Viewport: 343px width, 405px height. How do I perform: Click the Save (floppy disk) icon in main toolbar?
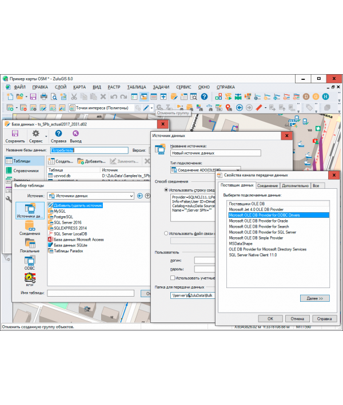coord(33,97)
